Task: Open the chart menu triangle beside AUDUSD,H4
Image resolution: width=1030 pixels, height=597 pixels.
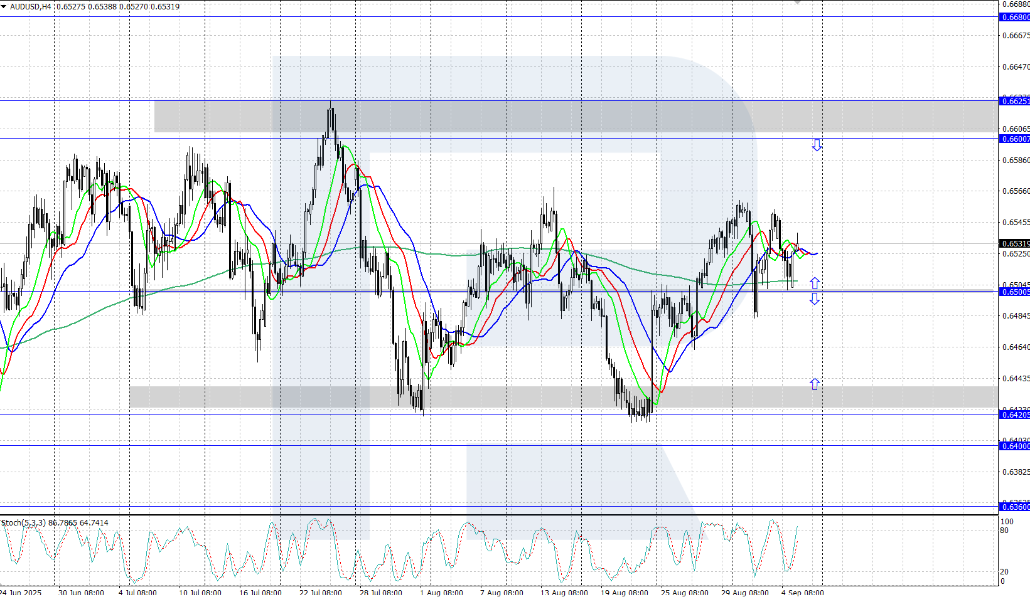Action: [x=4, y=7]
